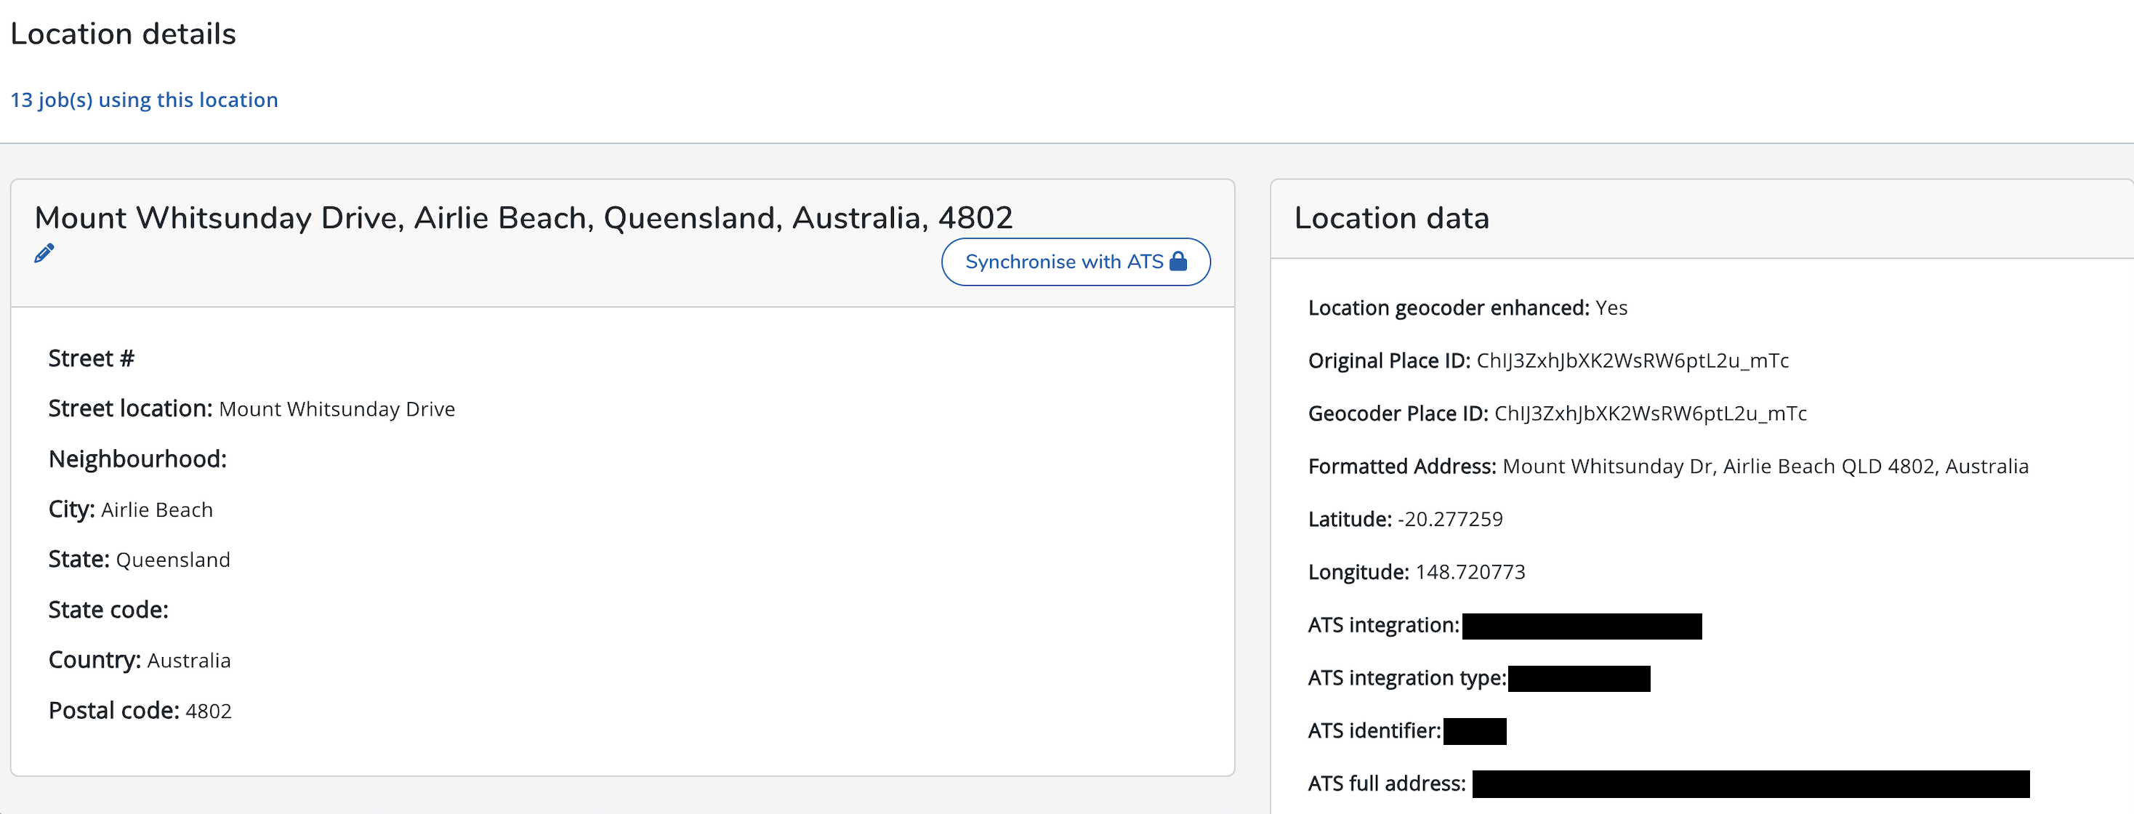Click the City value Airlie Beach

click(156, 510)
